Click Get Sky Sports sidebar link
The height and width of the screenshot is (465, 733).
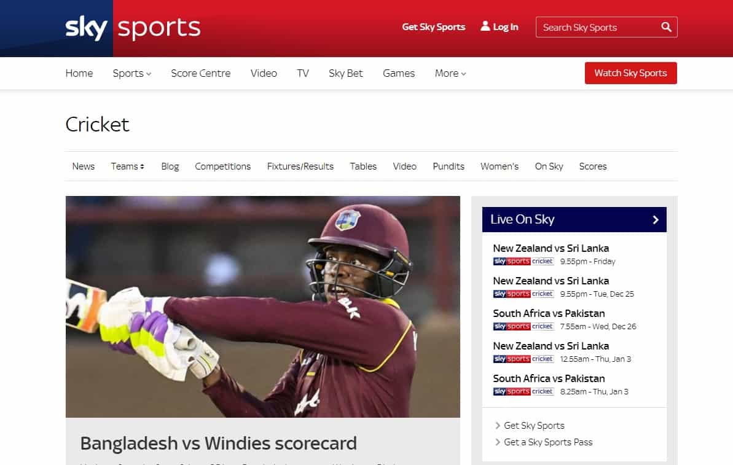(x=534, y=425)
